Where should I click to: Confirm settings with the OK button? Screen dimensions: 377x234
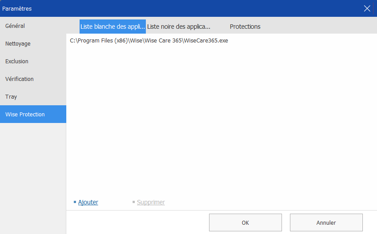(245, 222)
